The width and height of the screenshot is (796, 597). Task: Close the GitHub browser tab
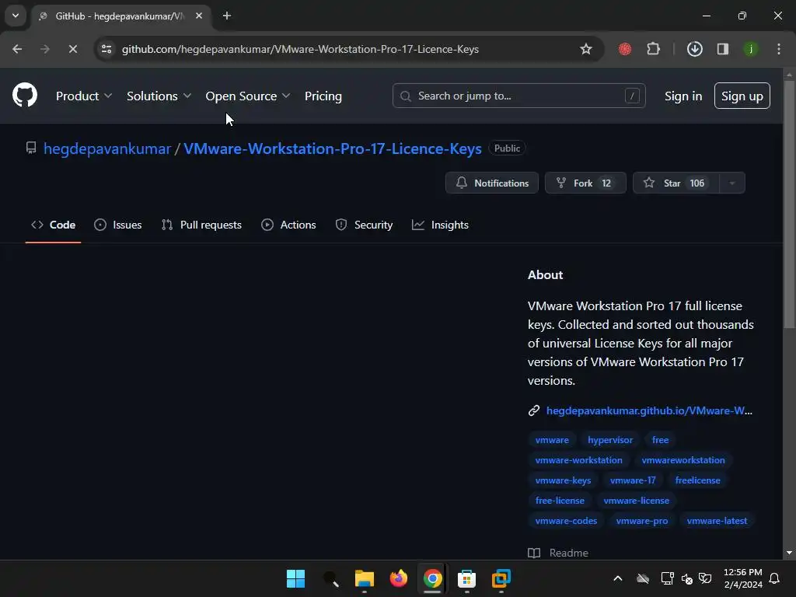(x=199, y=16)
